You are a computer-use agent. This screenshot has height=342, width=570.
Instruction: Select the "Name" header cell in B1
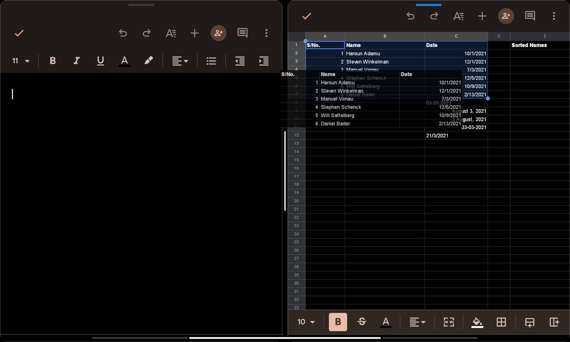385,45
